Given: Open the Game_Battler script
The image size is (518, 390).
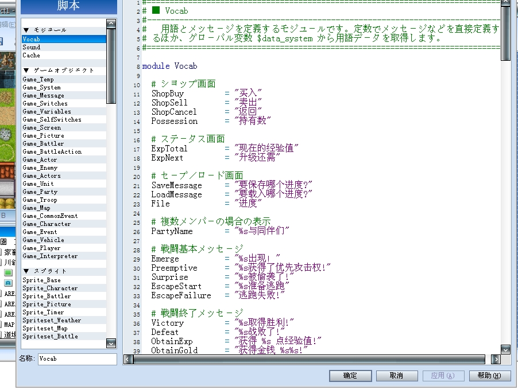Looking at the screenshot, I should tap(64, 143).
